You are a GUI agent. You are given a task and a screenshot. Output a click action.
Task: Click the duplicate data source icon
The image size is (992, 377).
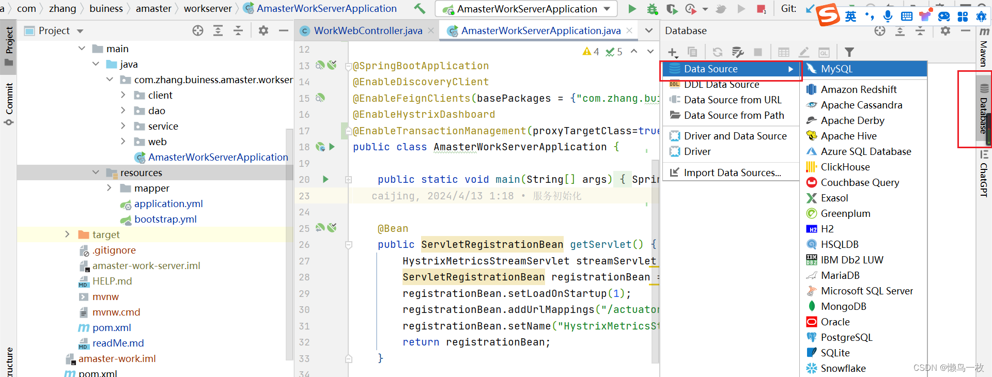[x=692, y=52]
